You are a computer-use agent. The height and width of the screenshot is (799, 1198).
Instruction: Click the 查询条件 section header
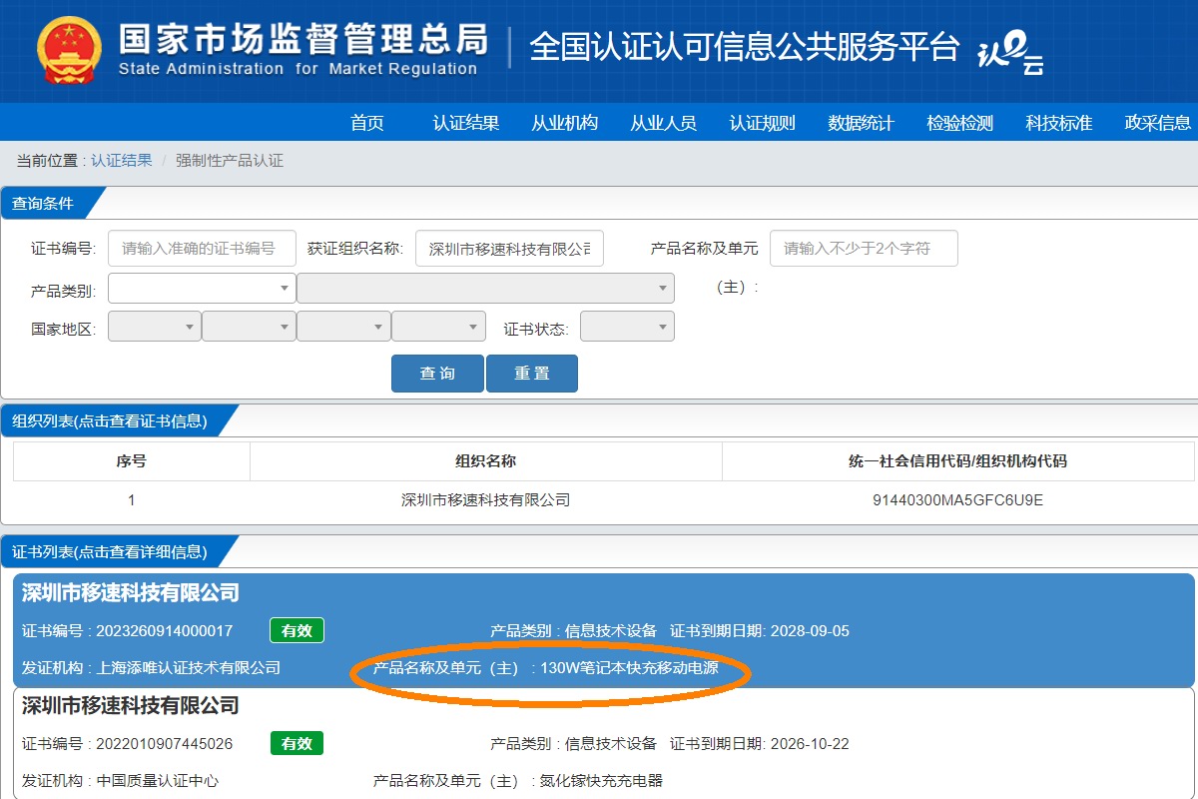click(43, 203)
